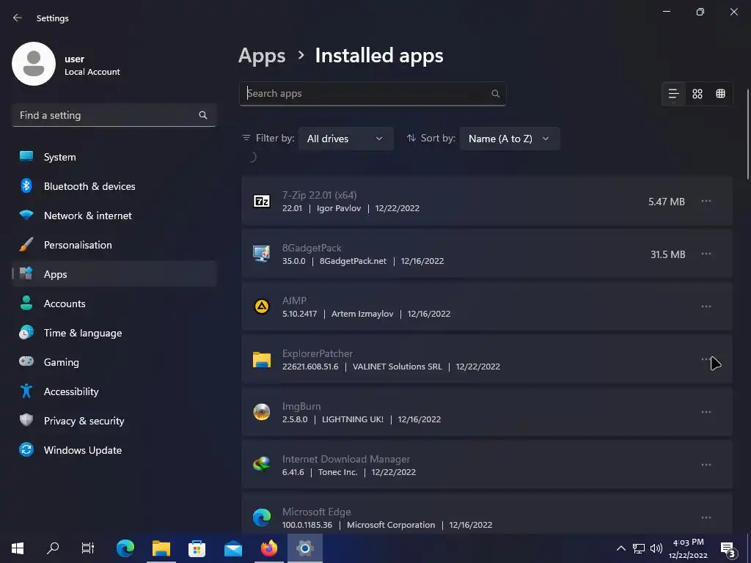Open the taskbar clock and date
The height and width of the screenshot is (563, 751).
pos(688,548)
